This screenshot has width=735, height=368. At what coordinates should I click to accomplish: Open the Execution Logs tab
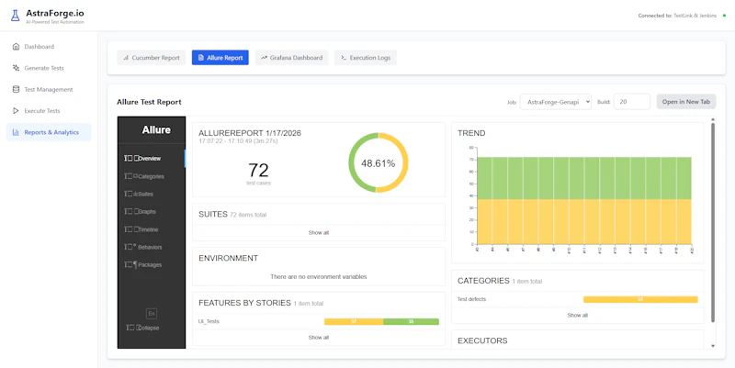click(366, 58)
